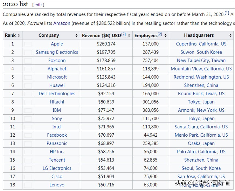Open reference [2] in Revenue header

tap(123, 34)
